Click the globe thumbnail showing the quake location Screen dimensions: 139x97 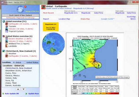pyautogui.click(x=53, y=44)
